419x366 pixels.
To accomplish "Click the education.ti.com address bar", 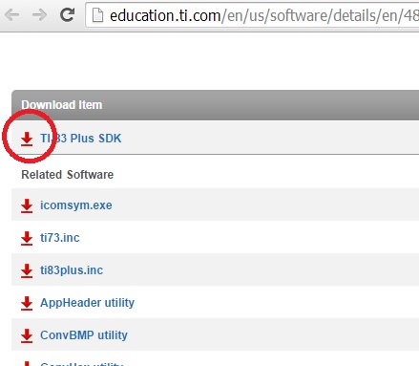I will click(x=252, y=15).
